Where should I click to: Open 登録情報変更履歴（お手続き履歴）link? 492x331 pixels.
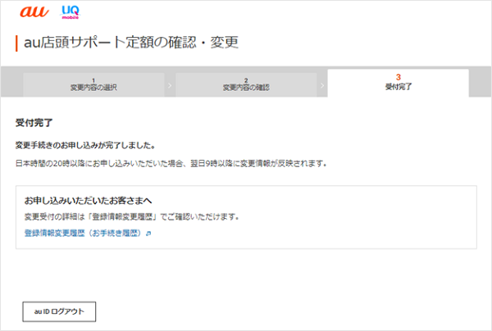point(84,234)
